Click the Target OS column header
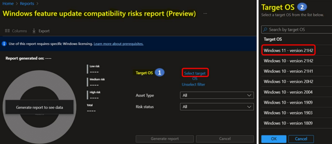 pyautogui.click(x=273, y=39)
